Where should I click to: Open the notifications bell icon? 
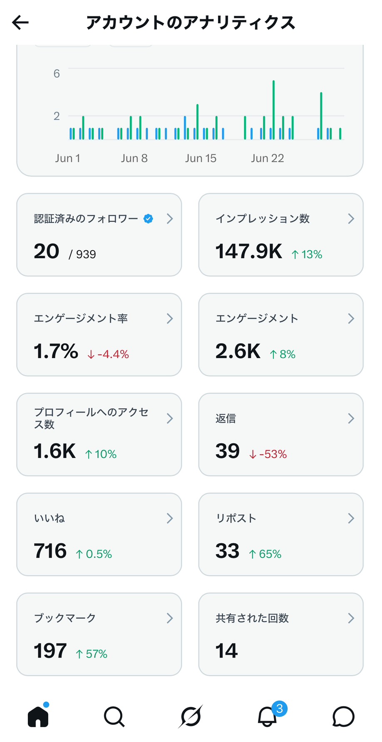tap(267, 717)
